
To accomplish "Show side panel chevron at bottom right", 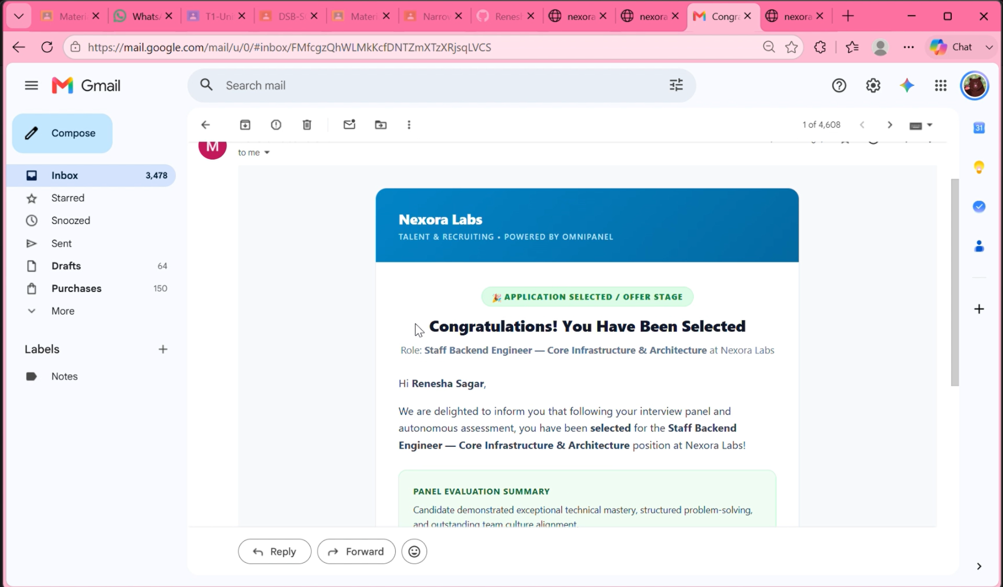I will click(979, 567).
